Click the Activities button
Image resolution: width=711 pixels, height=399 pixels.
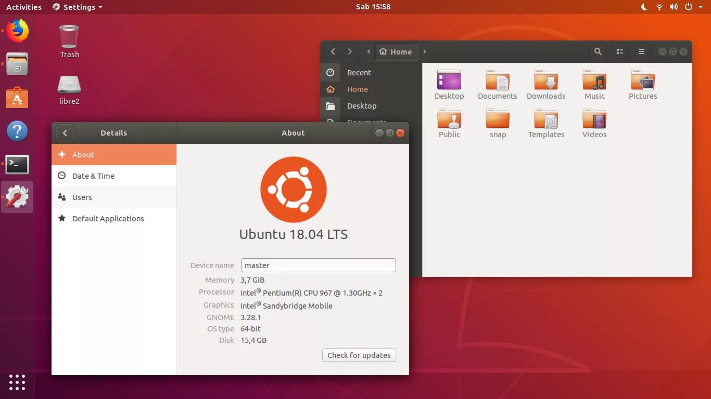click(x=24, y=7)
